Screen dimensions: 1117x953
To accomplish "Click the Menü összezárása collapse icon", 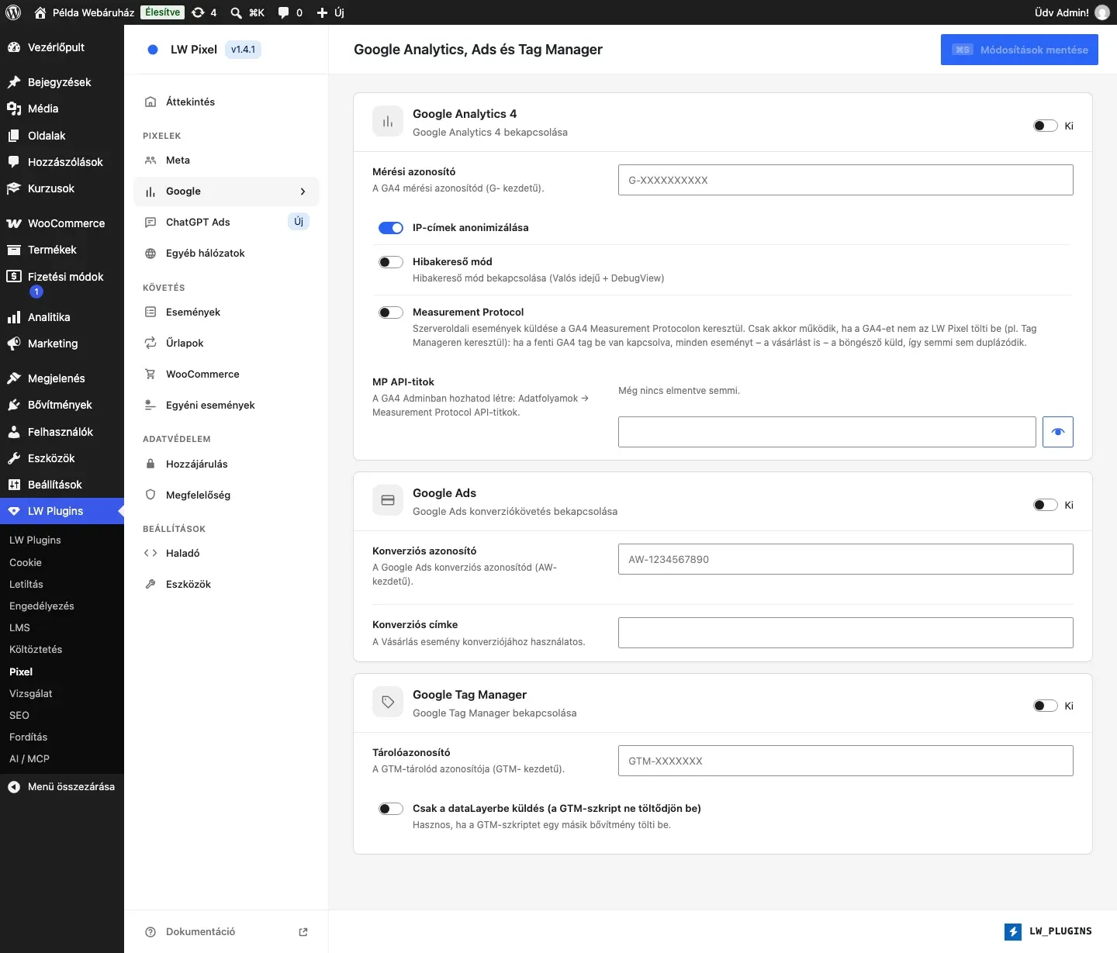I will click(x=14, y=786).
